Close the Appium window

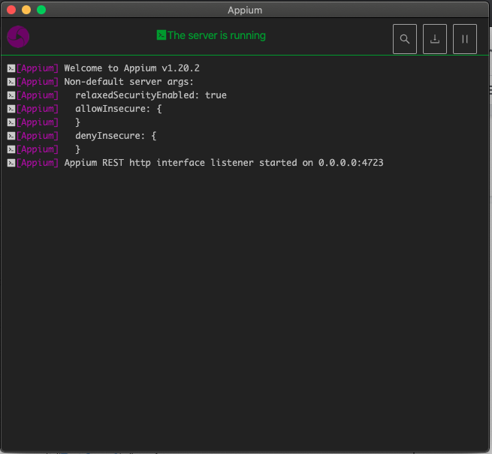coord(11,10)
